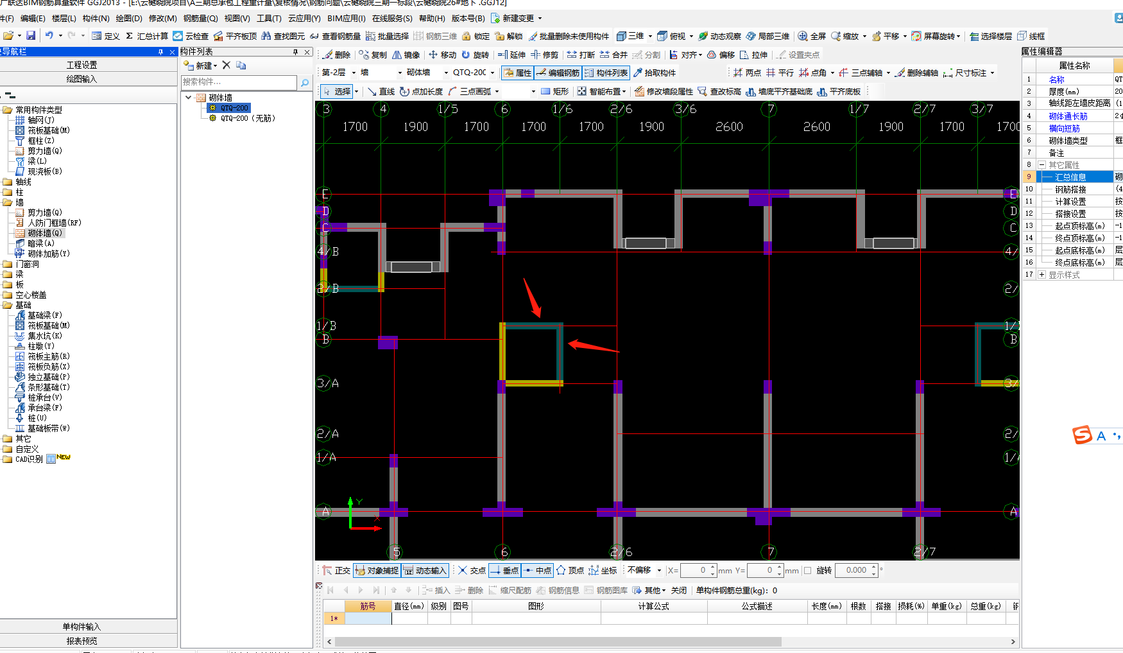1123x653 pixels.
Task: Click 延伸 extend tool
Action: [511, 55]
